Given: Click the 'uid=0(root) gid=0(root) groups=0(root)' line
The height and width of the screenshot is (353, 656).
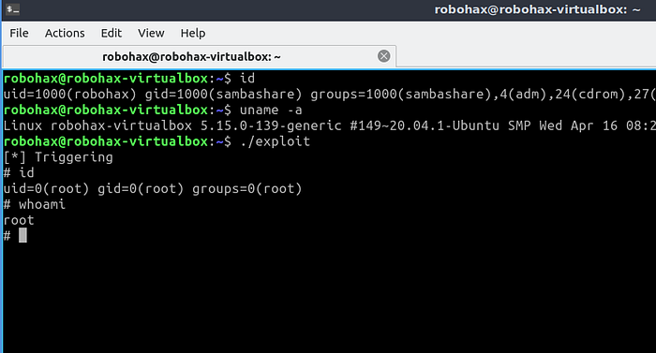Looking at the screenshot, I should click(153, 189).
